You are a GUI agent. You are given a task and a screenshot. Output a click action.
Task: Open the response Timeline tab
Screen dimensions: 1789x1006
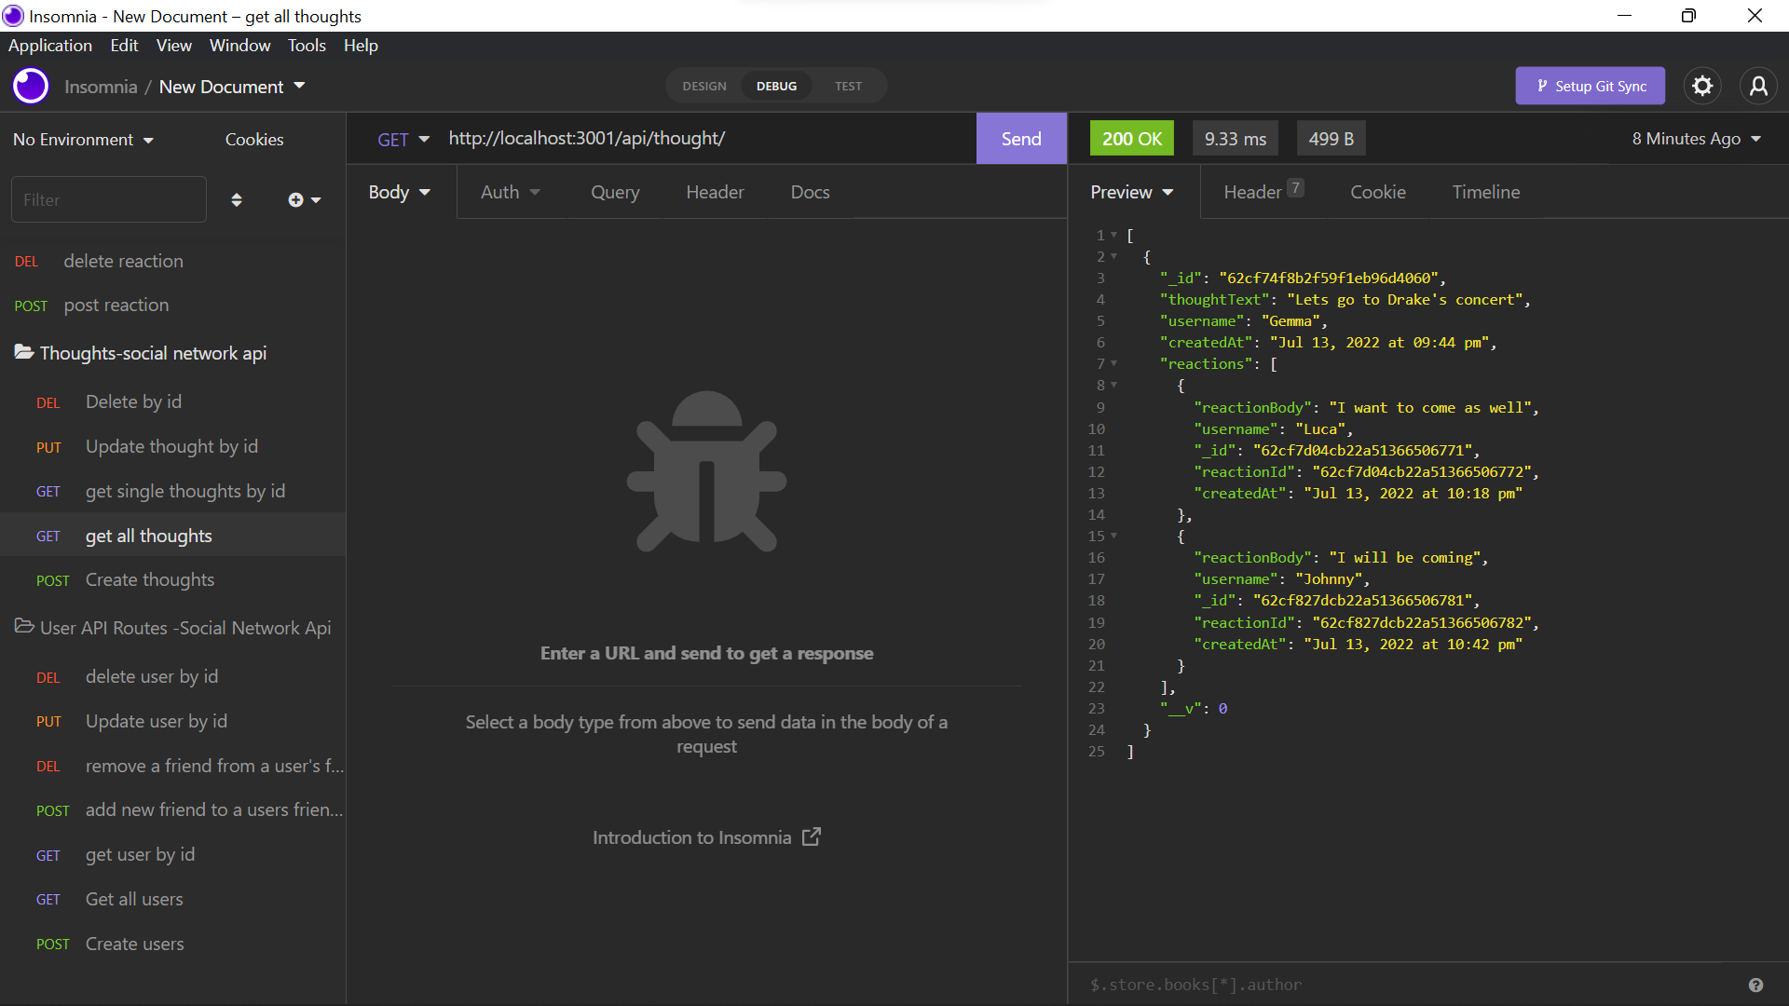coord(1486,192)
